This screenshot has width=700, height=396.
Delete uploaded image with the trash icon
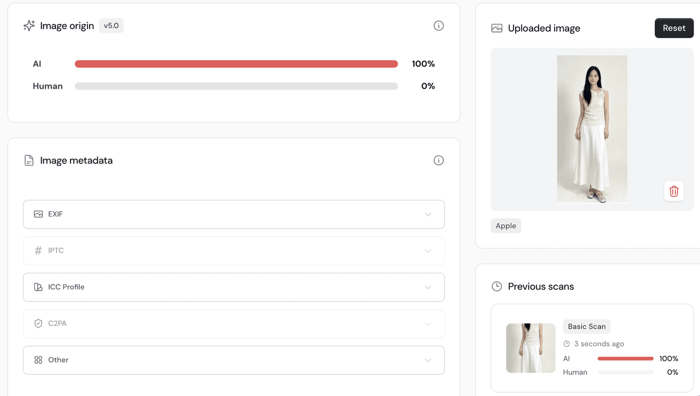point(674,191)
